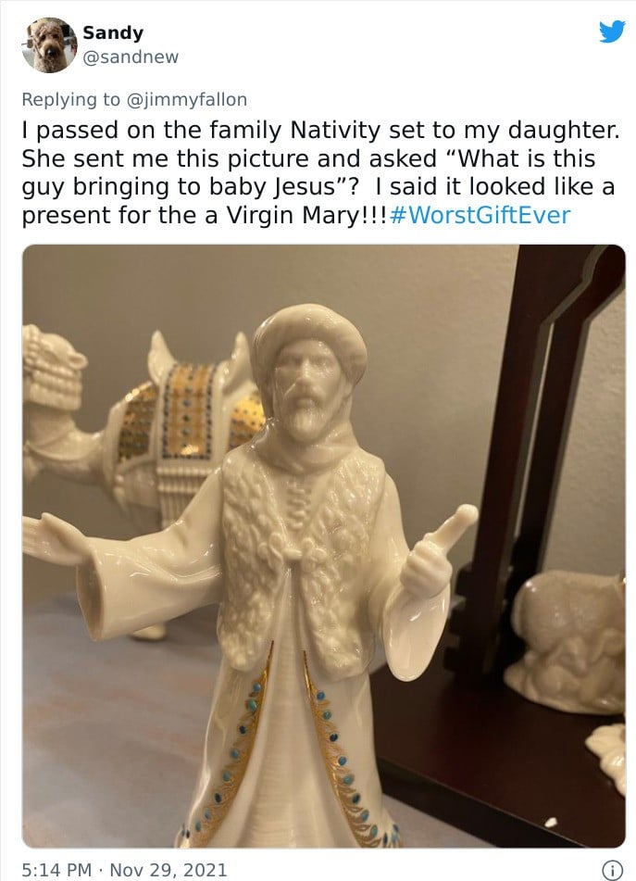This screenshot has height=881, width=636.
Task: Click the 5:14 PM timestamp
Action: 57,869
